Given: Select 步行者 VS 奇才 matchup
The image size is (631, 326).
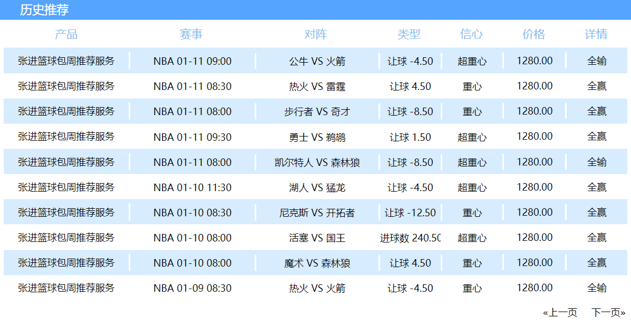Looking at the screenshot, I should [x=317, y=111].
